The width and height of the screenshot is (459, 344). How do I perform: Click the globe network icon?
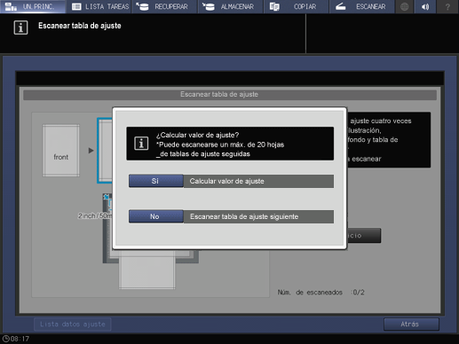click(x=404, y=6)
